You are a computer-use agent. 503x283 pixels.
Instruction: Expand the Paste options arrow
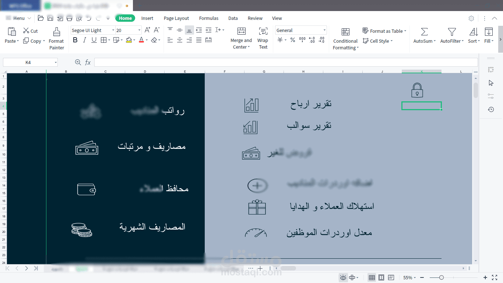pos(18,41)
